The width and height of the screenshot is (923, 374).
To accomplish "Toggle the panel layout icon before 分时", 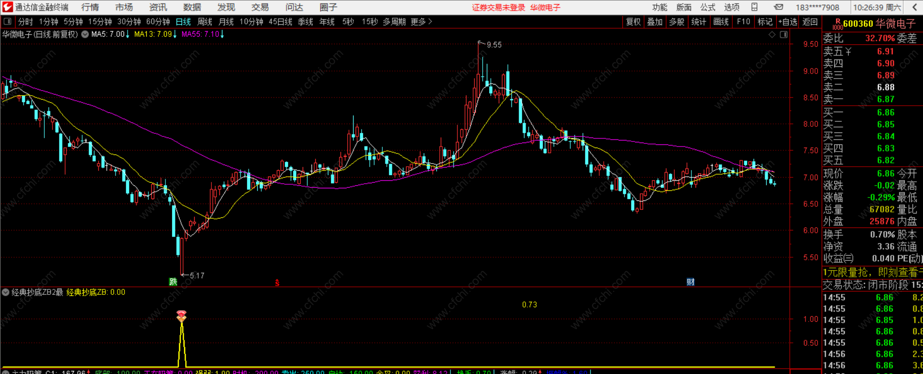I will click(x=8, y=22).
